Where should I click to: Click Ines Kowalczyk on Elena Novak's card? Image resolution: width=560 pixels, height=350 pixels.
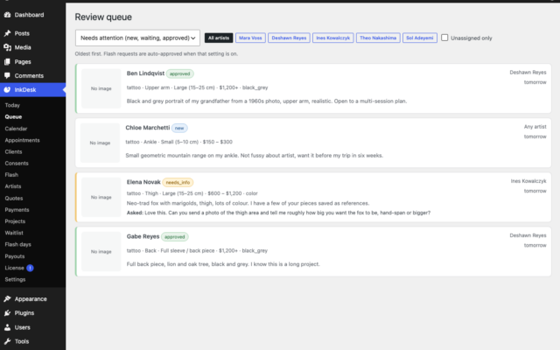[x=528, y=181]
